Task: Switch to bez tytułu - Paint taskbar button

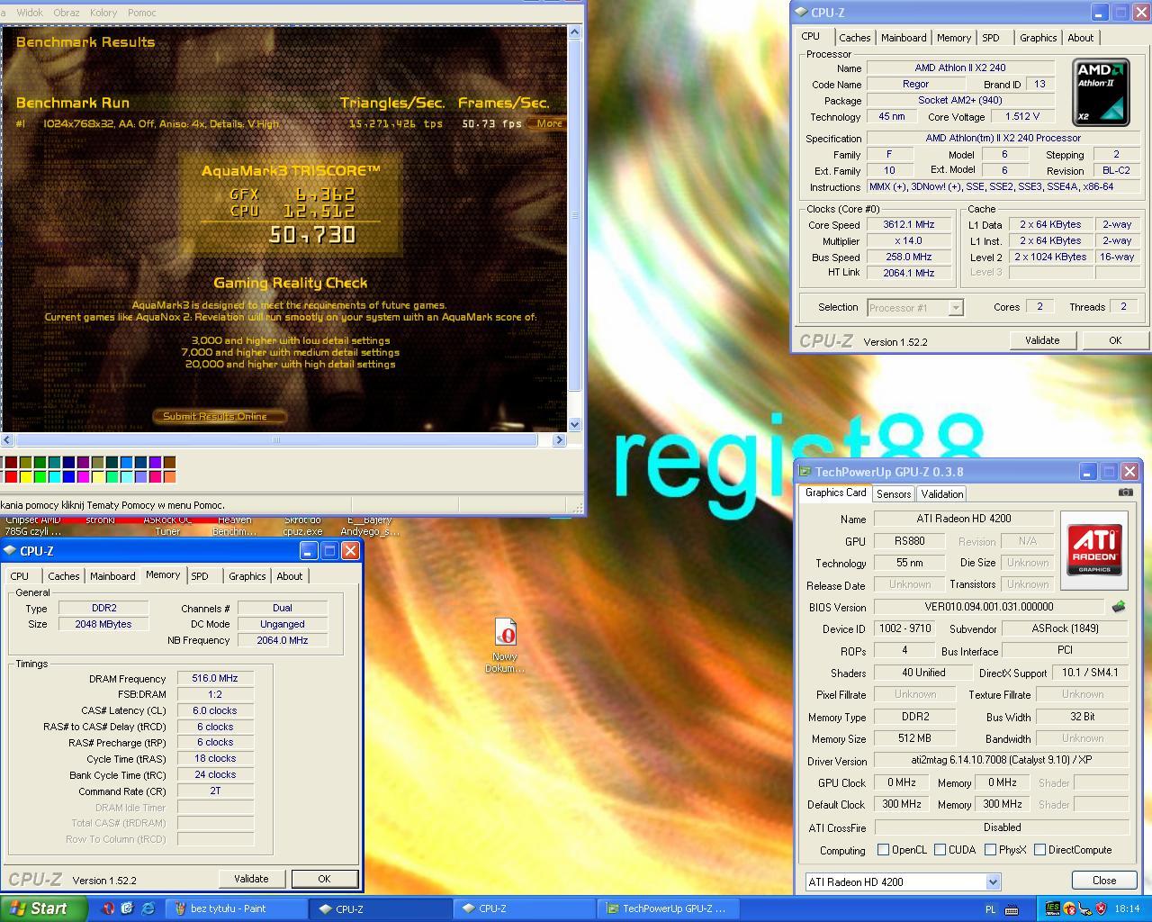Action: tap(236, 908)
